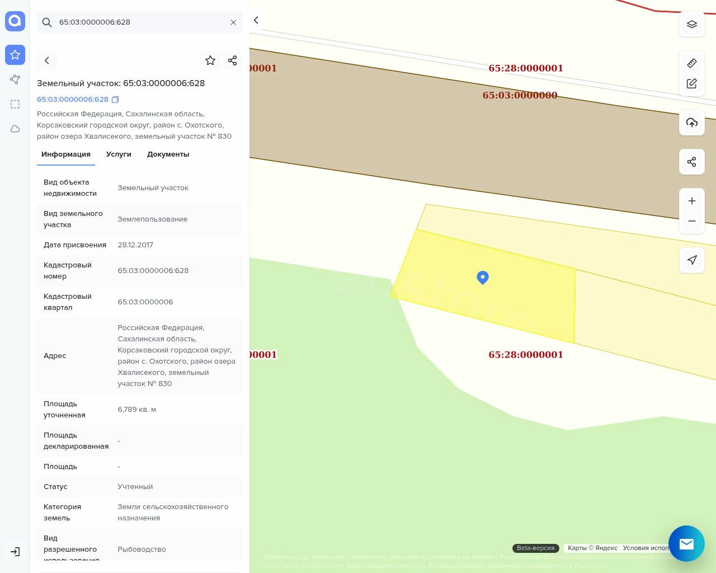Screen dimensions: 716x573
Task: Open the map layers panel
Action: click(x=692, y=25)
